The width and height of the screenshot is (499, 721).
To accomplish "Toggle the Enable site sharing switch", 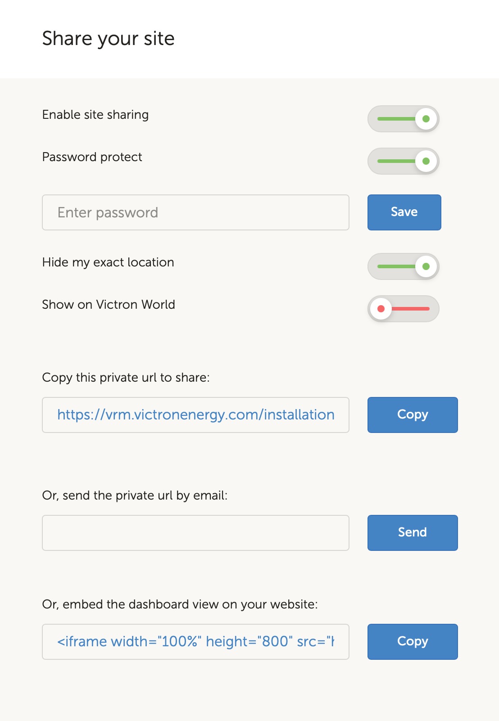I will [x=403, y=119].
